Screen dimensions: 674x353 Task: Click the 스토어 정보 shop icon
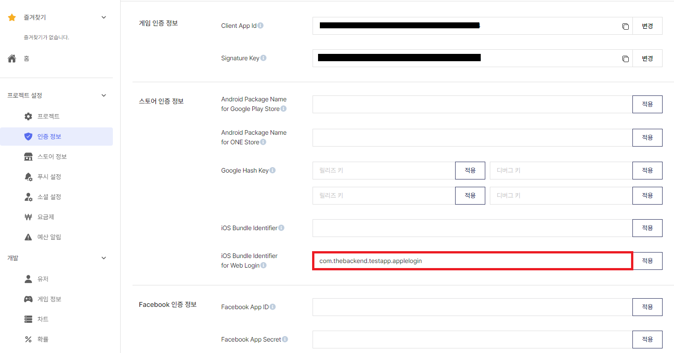coord(28,157)
